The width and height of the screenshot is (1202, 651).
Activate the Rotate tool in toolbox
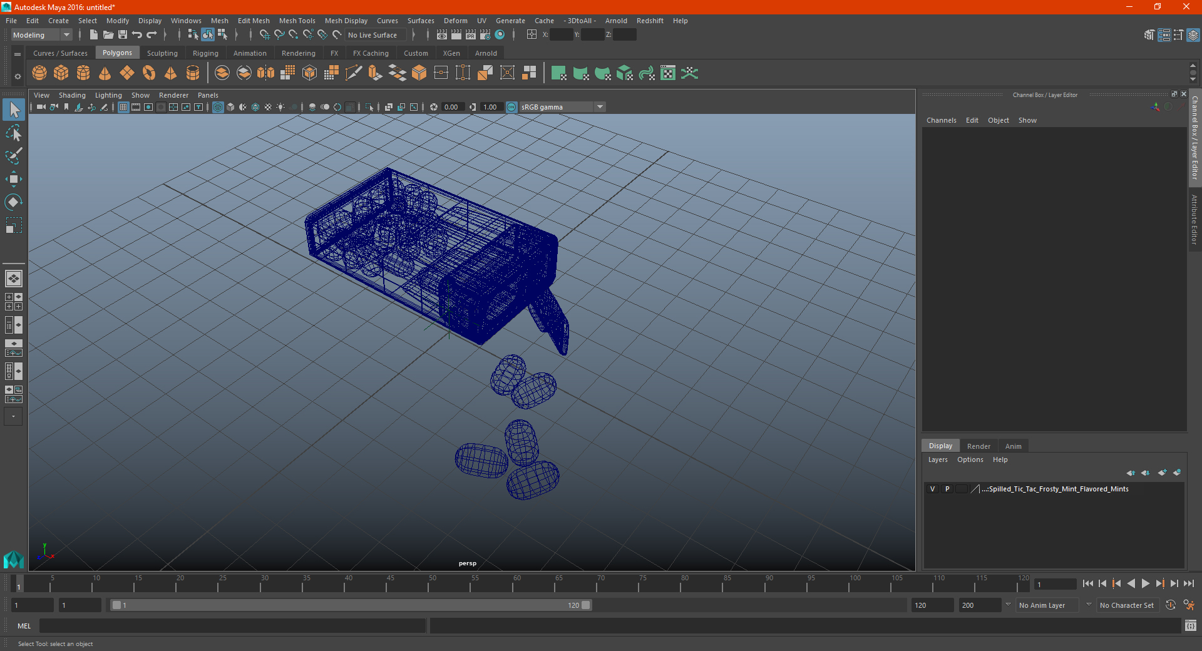tap(13, 202)
